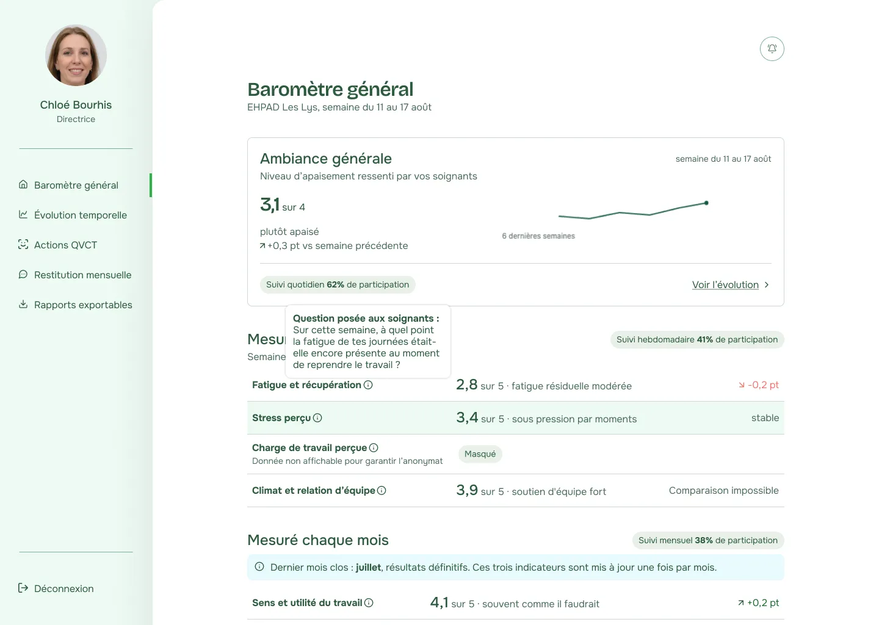Viewport: 879px width, 625px height.
Task: Open Restitution mensuelle page
Action: click(82, 275)
